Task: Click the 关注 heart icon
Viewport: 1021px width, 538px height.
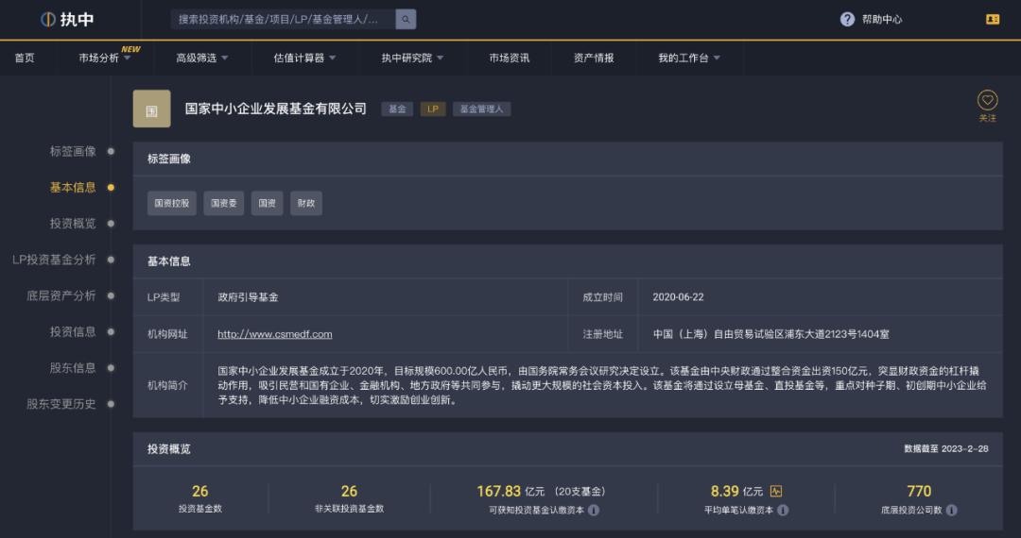Action: (987, 100)
